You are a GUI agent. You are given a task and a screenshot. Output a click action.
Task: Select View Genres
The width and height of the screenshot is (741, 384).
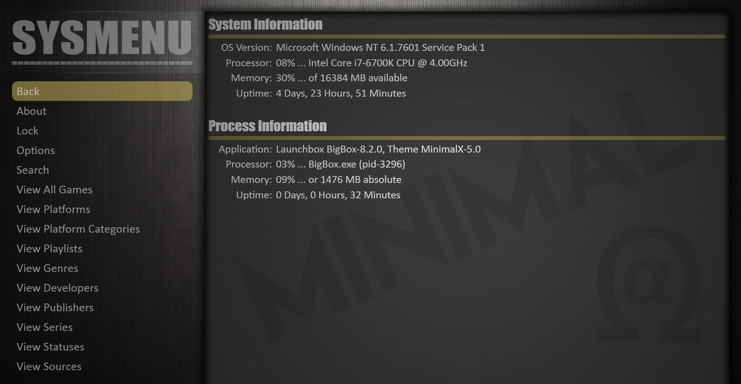point(47,268)
